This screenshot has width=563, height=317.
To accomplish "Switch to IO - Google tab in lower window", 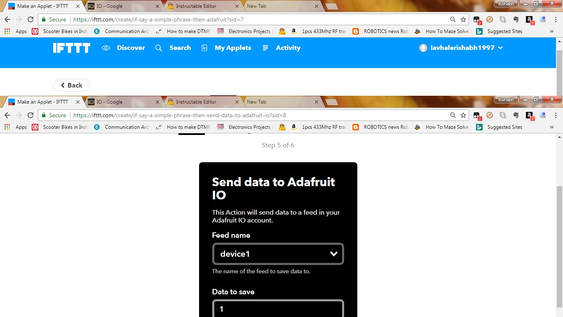I will click(x=124, y=102).
